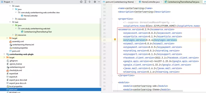Click the ezyplatform.home property line
Viewport: 206px width, 93px height.
162,26
